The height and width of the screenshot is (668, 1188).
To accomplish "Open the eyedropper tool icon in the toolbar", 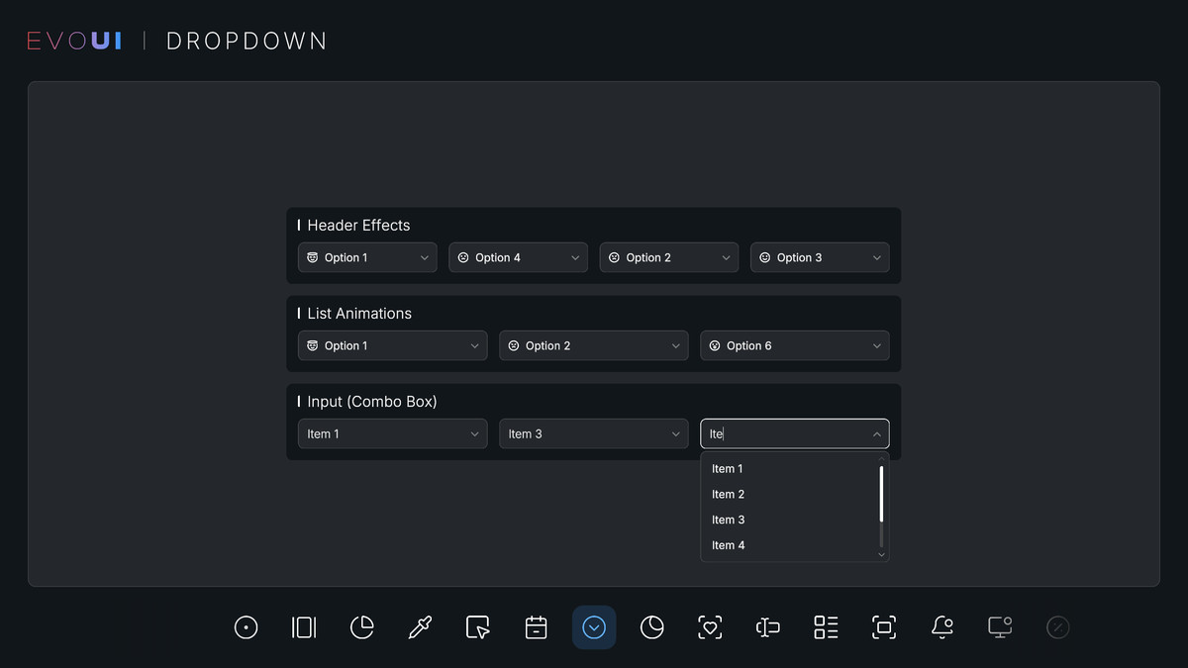I will pos(420,626).
